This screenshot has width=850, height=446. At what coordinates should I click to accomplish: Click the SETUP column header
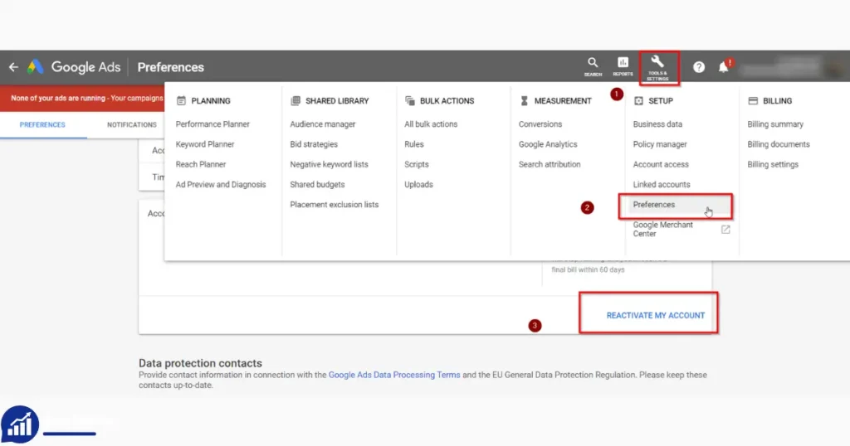661,100
